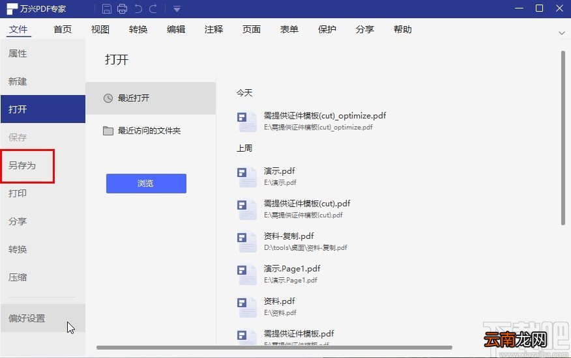Select 属性 in the file sidebar
Image resolution: width=571 pixels, height=358 pixels.
(x=43, y=53)
